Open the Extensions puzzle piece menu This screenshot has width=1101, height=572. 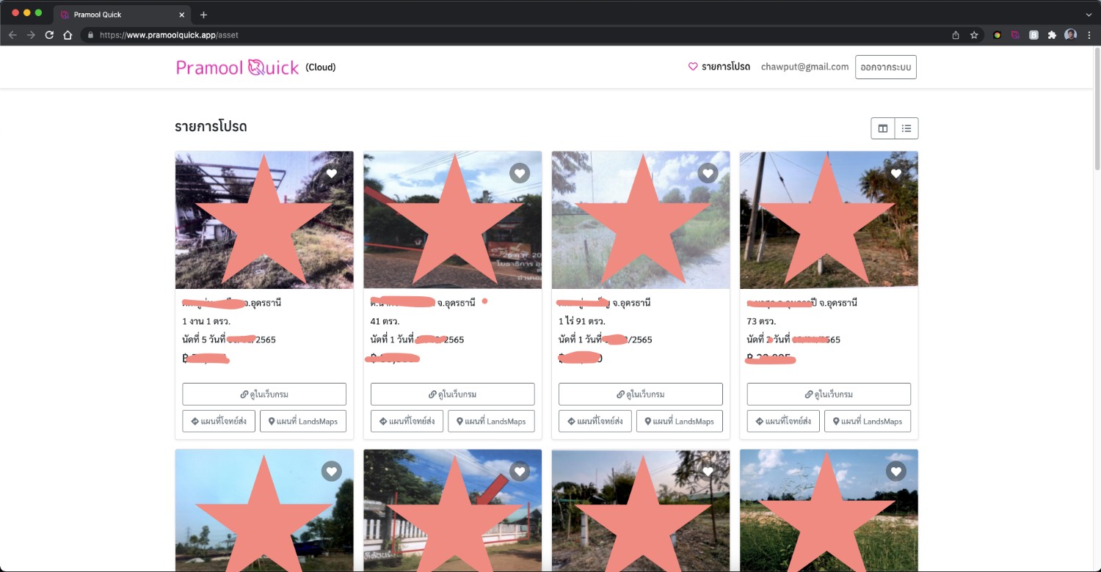pos(1052,34)
